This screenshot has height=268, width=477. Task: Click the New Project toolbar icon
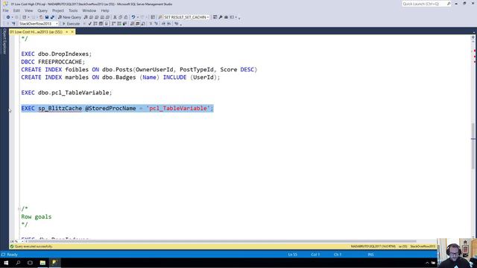pos(25,17)
